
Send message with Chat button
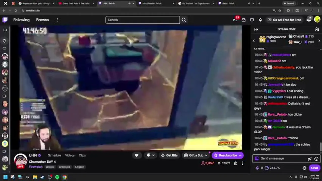pyautogui.click(x=314, y=168)
